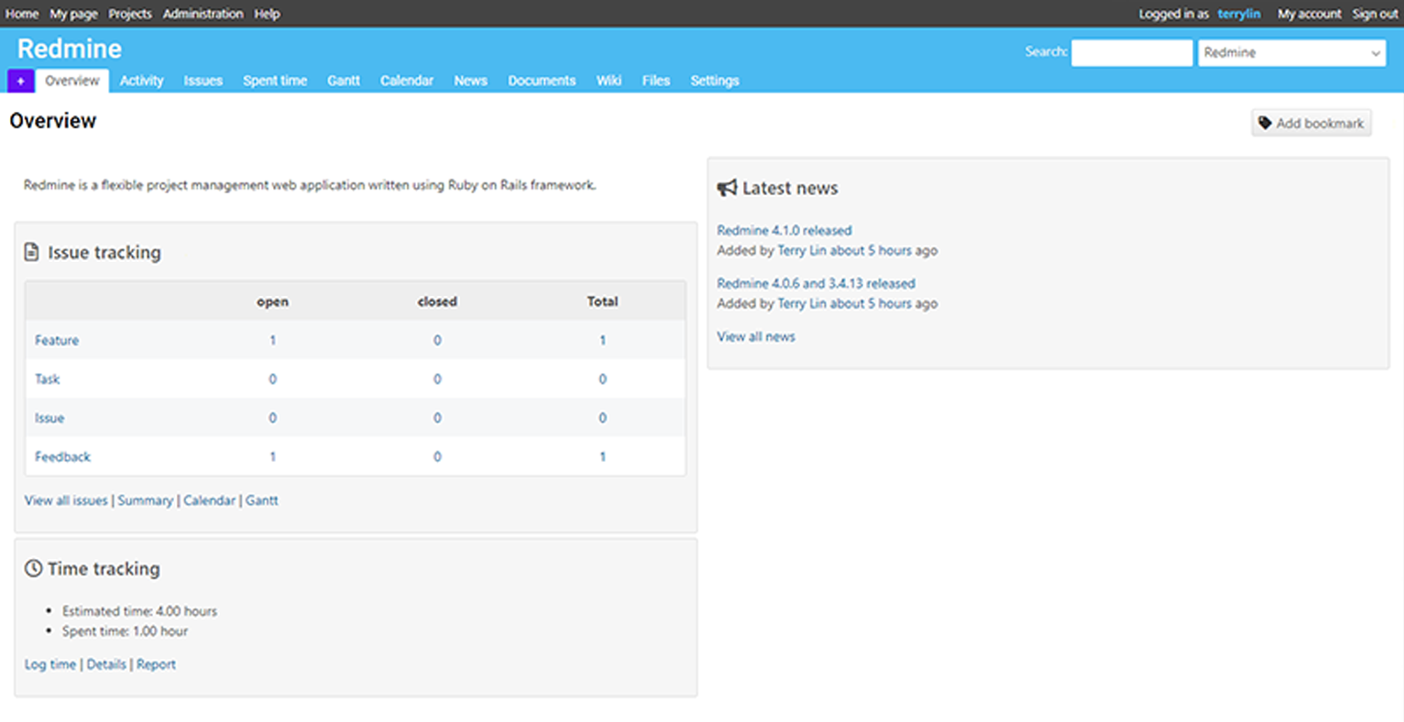Open the Feedback tracker link
This screenshot has height=722, width=1404.
62,456
